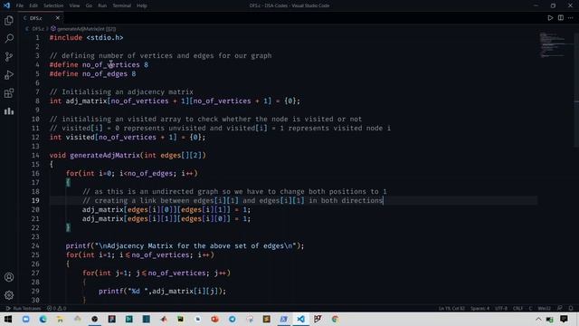Click Run Testcases in the status bar
This screenshot has width=579, height=326.
point(24,308)
